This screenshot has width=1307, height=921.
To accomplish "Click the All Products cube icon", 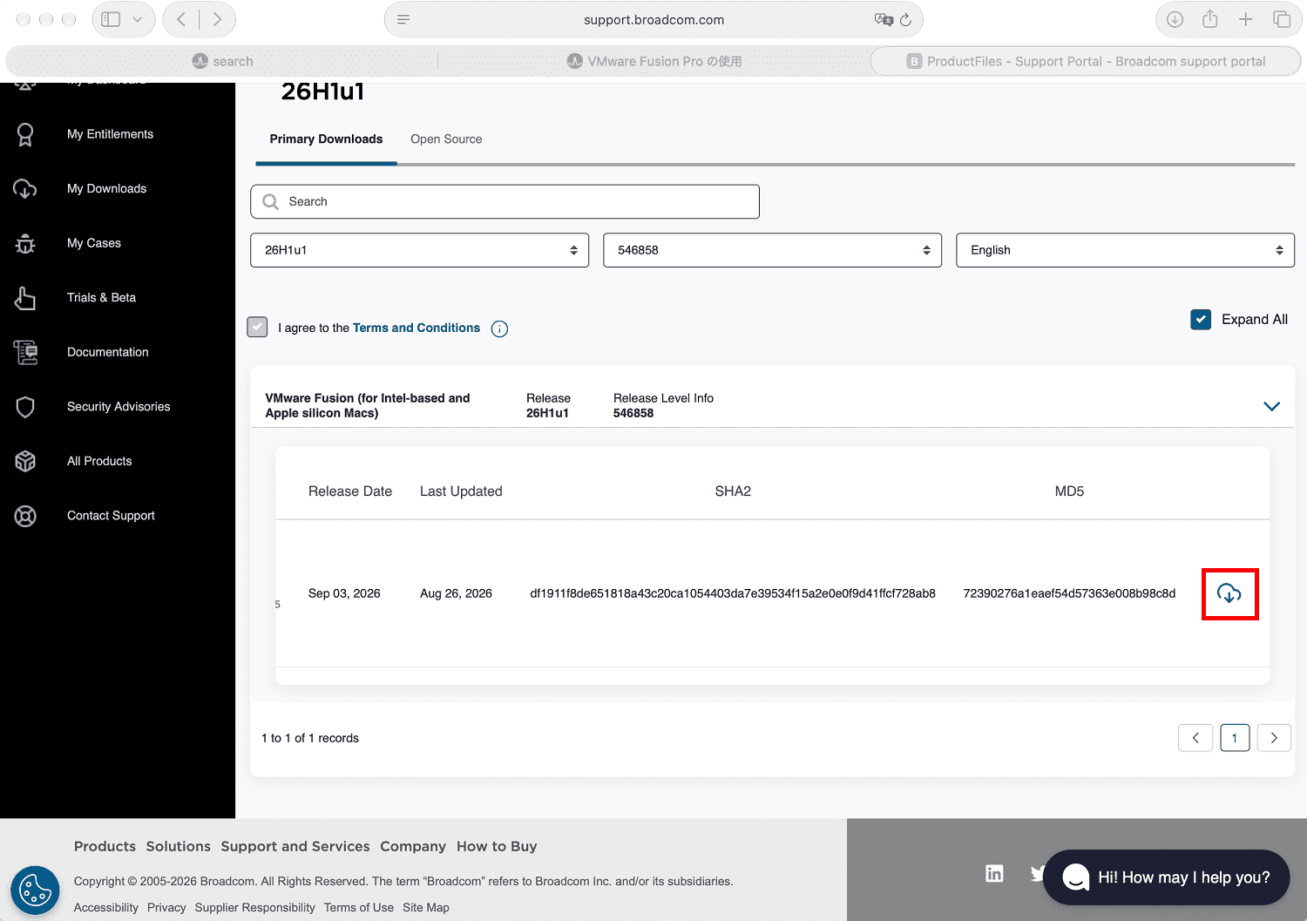I will tap(25, 461).
